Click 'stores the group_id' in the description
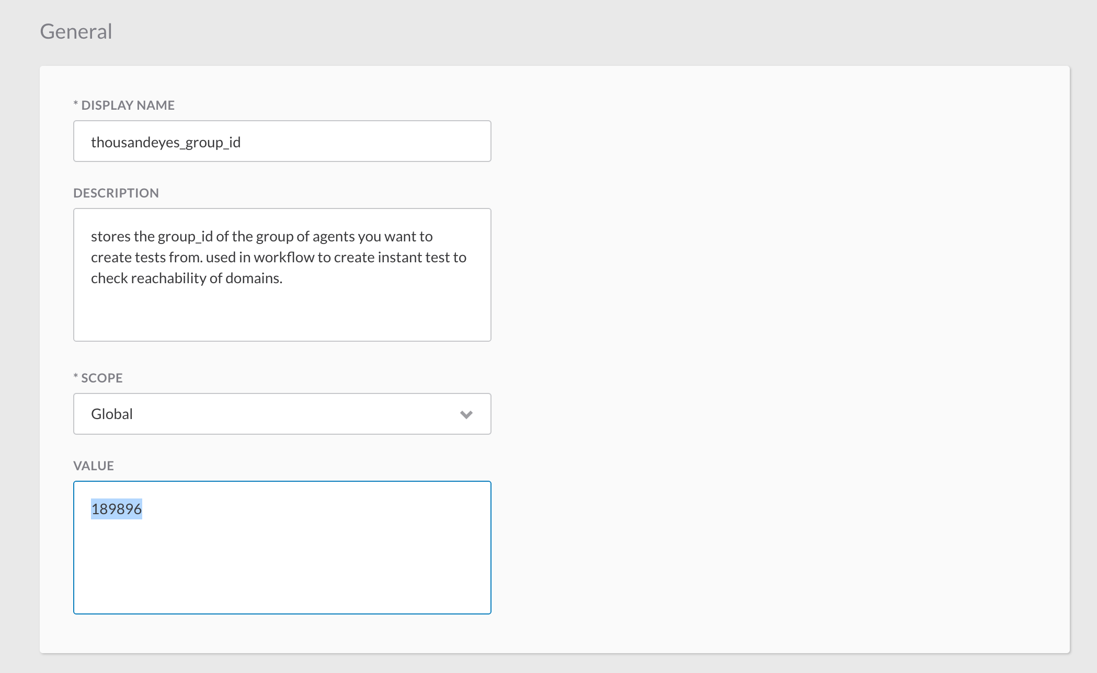 [152, 237]
